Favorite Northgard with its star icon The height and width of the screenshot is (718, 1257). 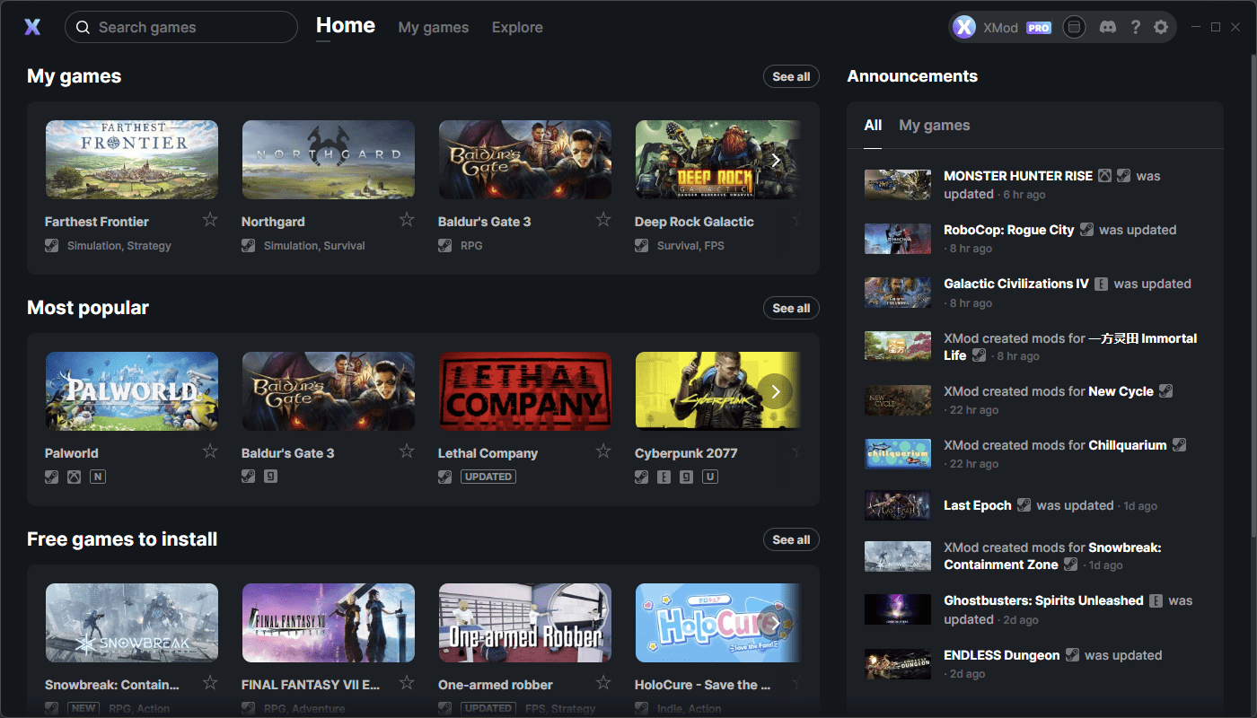(x=407, y=220)
